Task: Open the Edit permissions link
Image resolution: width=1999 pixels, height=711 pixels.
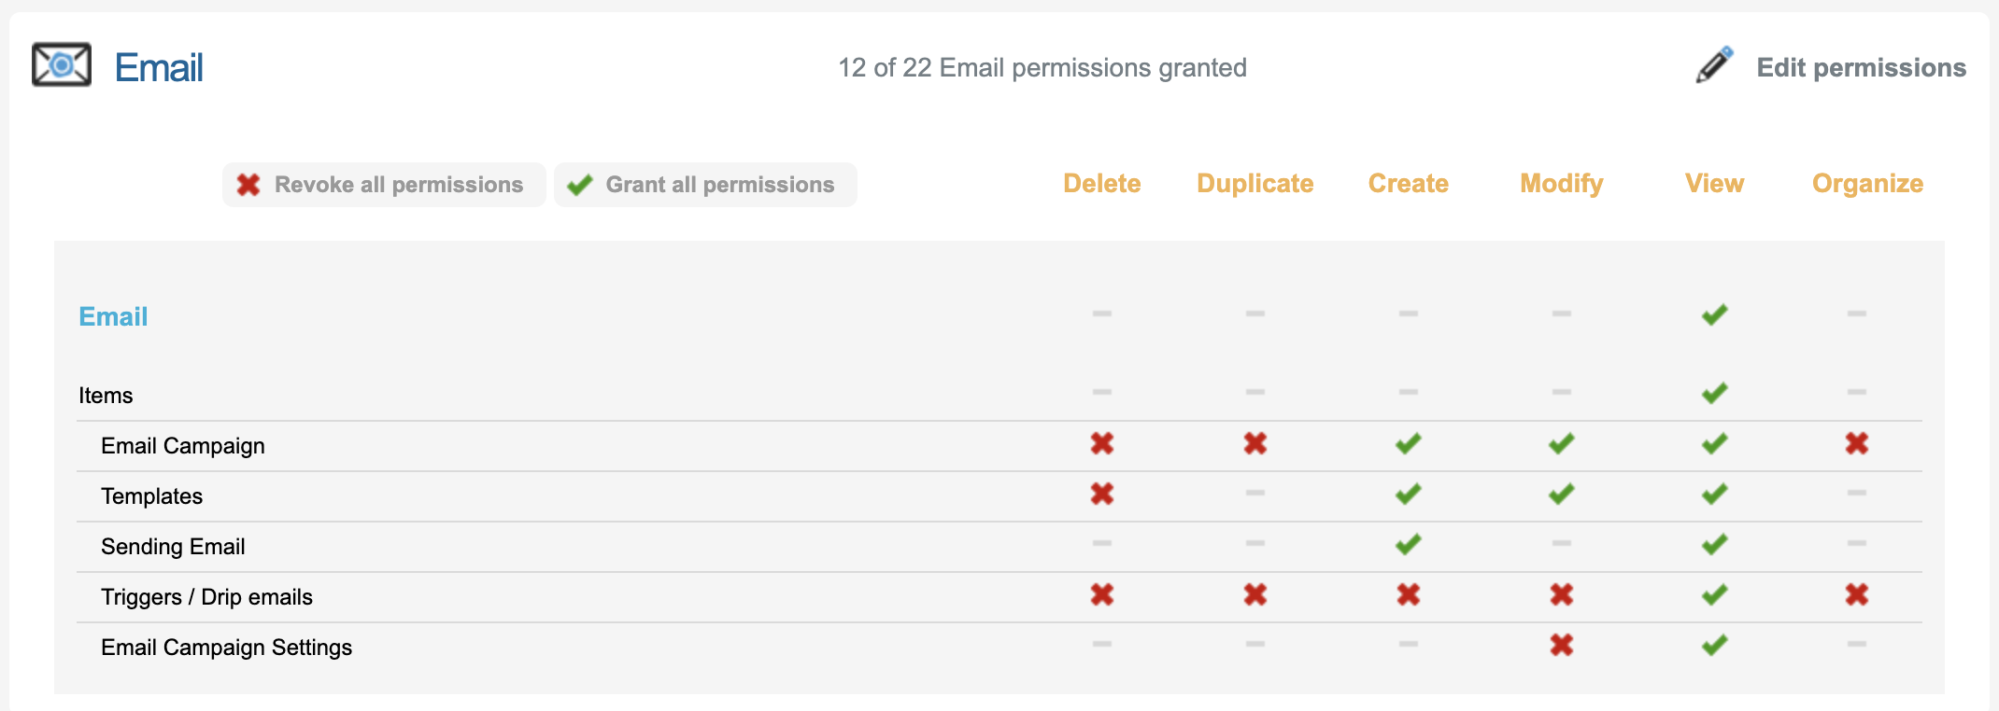Action: click(1861, 67)
